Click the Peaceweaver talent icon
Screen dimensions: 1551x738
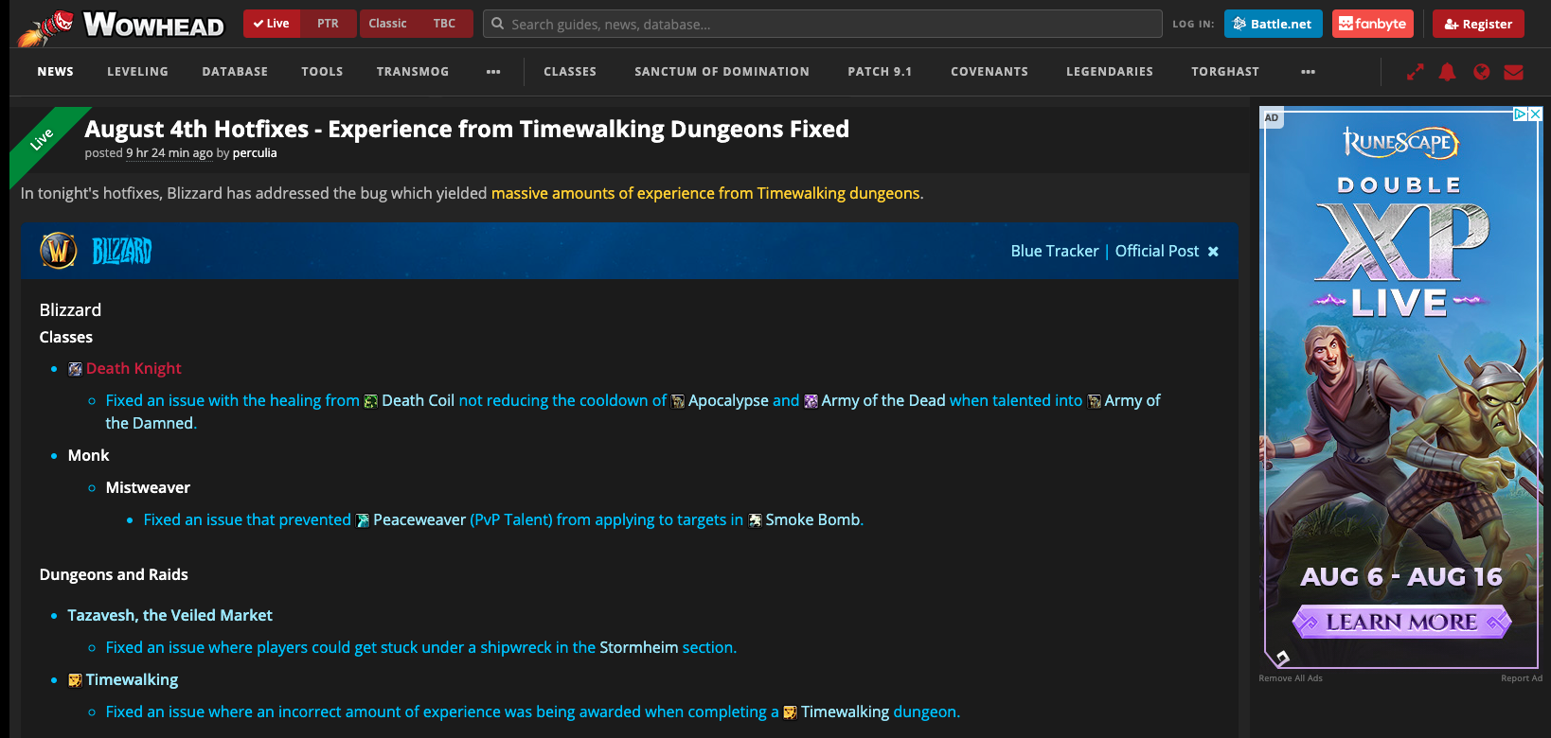363,520
